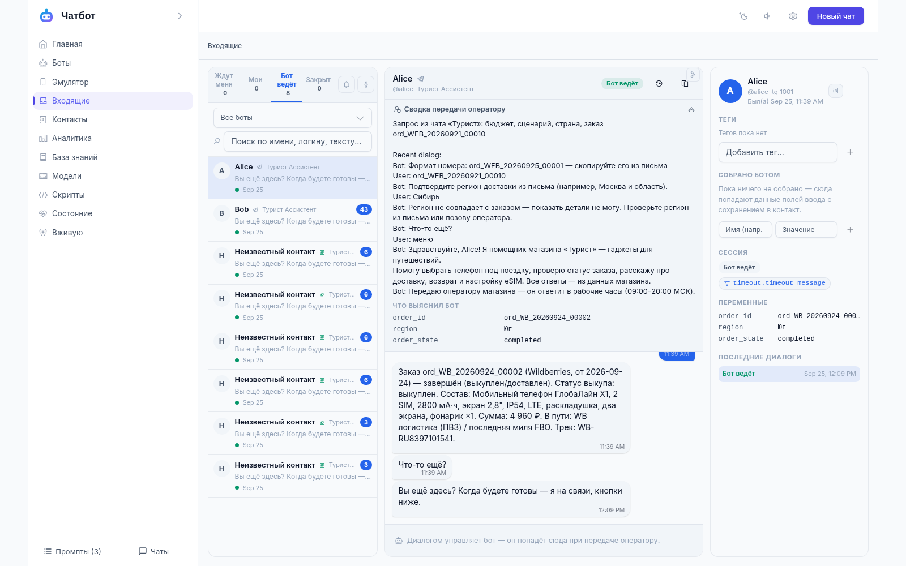The image size is (906, 566).
Task: Open Промпты (3) at the sidebar bottom
Action: 72,551
